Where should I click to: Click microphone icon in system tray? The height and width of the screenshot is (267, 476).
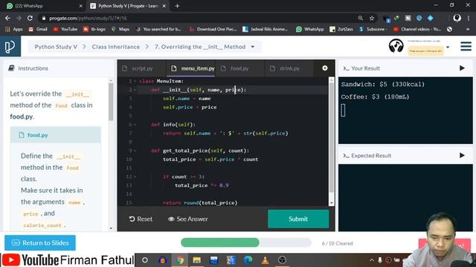(x=380, y=260)
